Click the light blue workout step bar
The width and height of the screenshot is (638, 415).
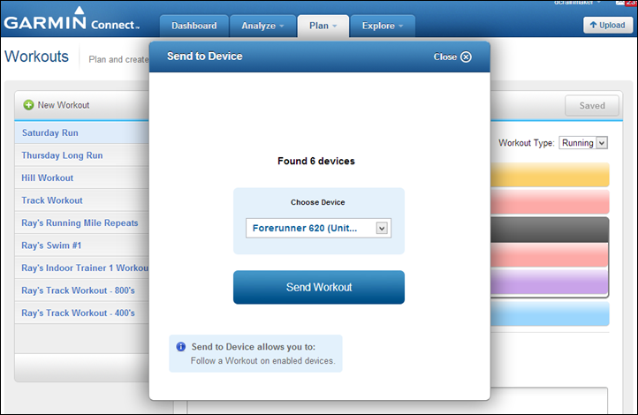(550, 313)
